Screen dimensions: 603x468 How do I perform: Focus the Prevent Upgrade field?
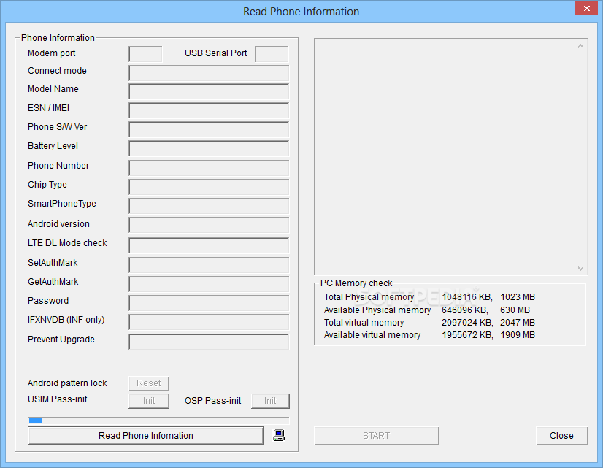209,342
